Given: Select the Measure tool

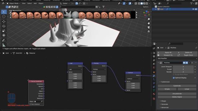Looking at the screenshot, I should [4, 45].
